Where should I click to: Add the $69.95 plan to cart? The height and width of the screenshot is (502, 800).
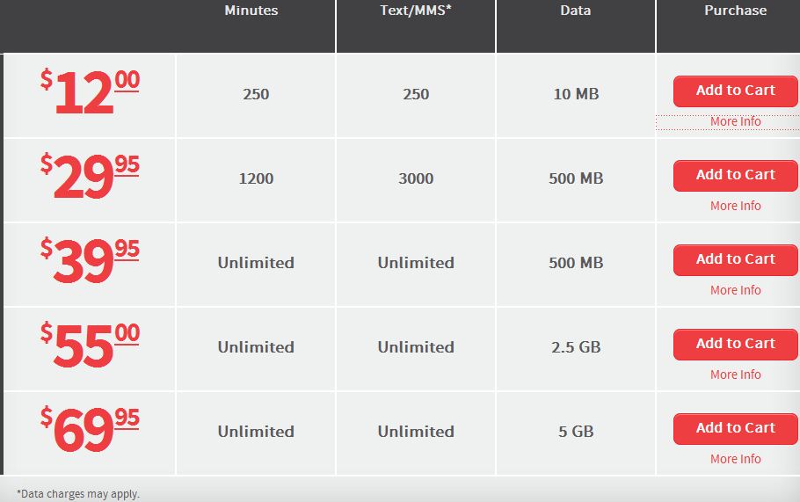click(x=735, y=428)
